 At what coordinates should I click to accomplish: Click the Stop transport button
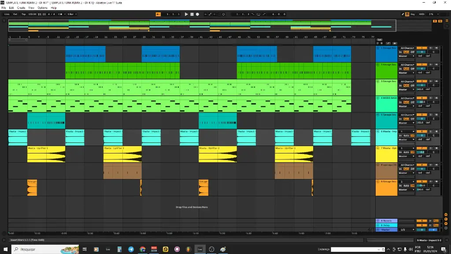point(192,14)
